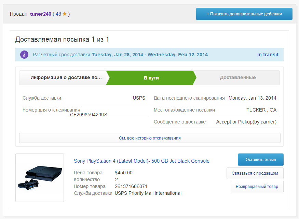
Task: Expand the full tracking history
Action: pos(150,138)
